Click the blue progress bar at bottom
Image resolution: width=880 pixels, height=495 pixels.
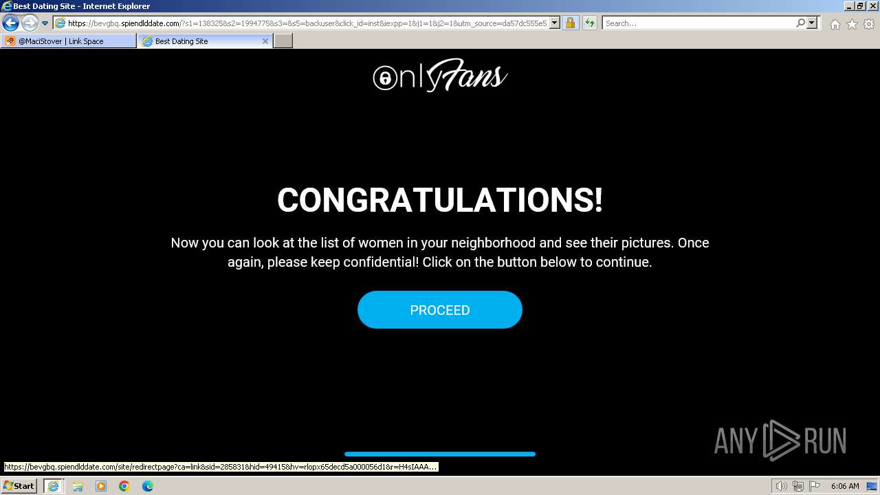pyautogui.click(x=440, y=454)
